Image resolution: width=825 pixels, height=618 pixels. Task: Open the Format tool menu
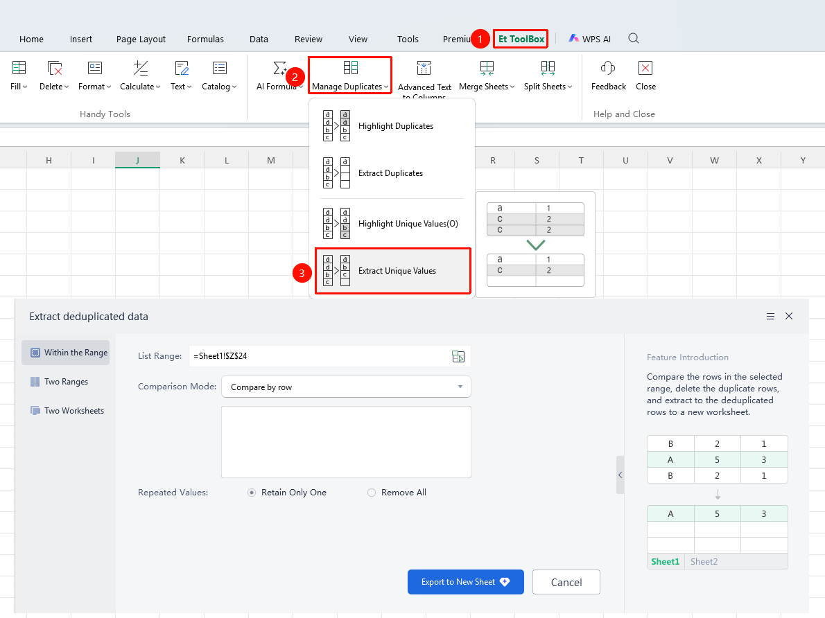pyautogui.click(x=95, y=76)
